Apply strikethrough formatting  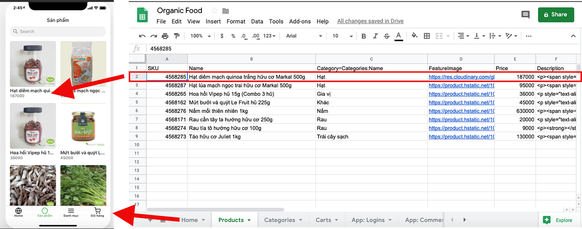click(387, 36)
